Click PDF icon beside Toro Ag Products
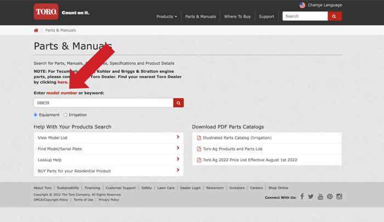This screenshot has width=384, height=222. point(199,149)
